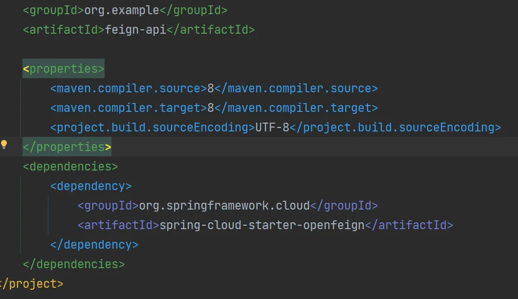This screenshot has height=299, width=518.
Task: Click the yellow lightbulb quick-fix icon
Action: click(x=4, y=144)
